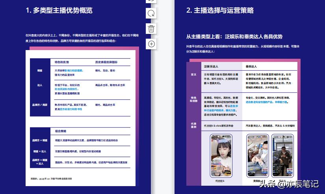The width and height of the screenshot is (325, 194).
Task: Click the '特色和优势' column header in left table
Action: [62, 62]
